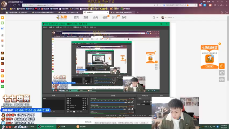The width and height of the screenshot is (229, 129).
Task: Toggle visibility of 图像 4 source
Action: click(83, 99)
